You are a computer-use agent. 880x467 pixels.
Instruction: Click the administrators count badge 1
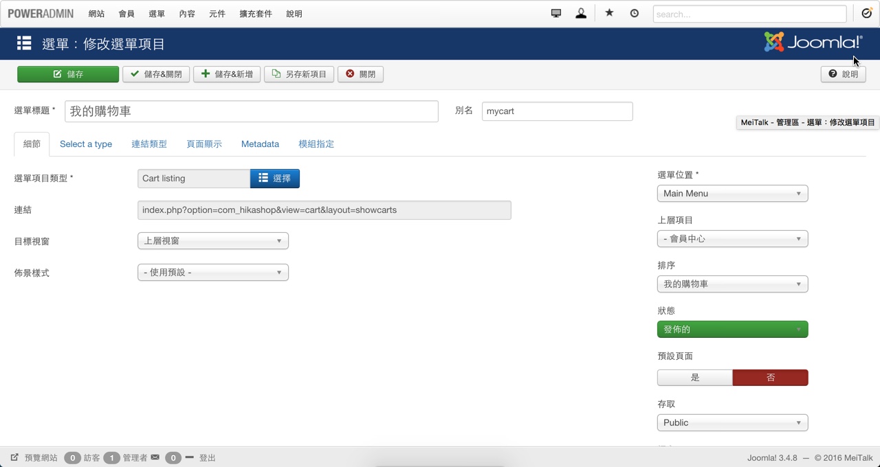(x=111, y=458)
